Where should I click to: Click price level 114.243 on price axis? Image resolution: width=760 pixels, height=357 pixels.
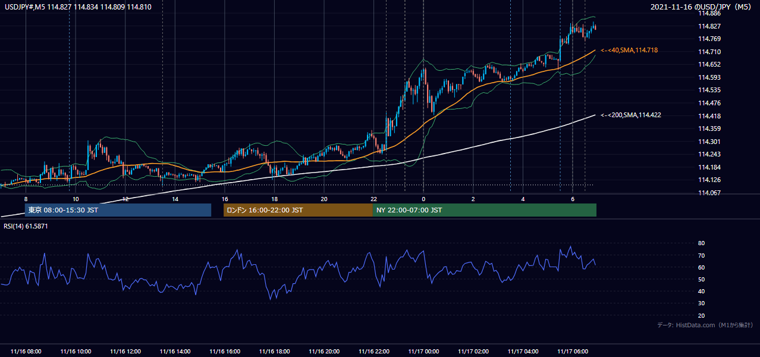pos(709,155)
